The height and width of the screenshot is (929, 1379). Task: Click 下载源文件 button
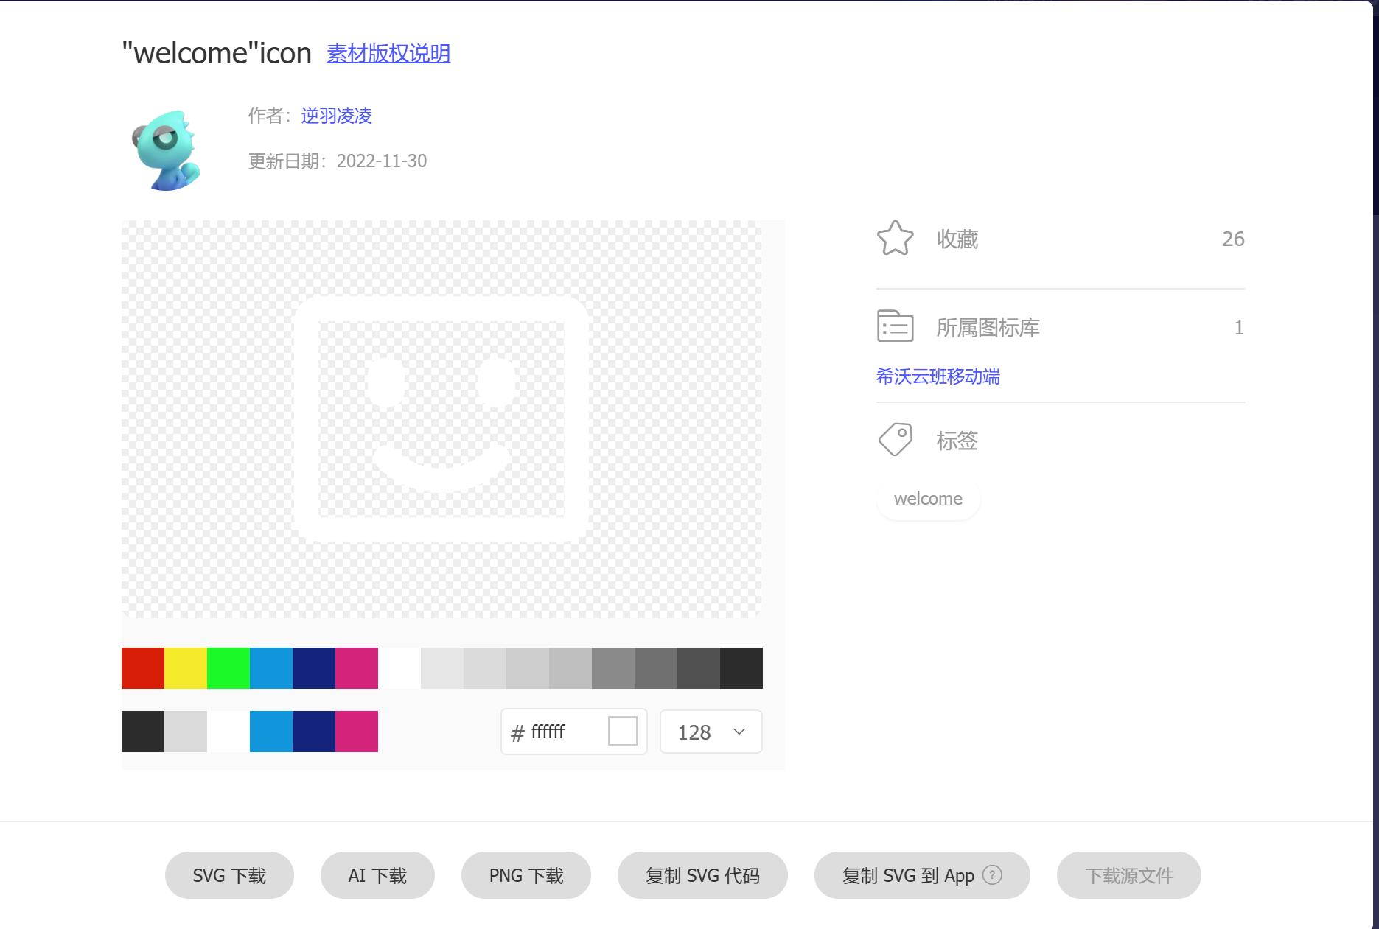click(1128, 875)
